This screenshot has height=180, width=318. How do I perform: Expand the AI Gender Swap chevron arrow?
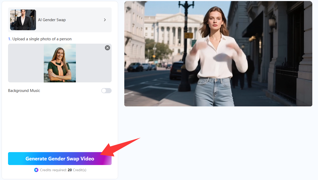pyautogui.click(x=105, y=20)
